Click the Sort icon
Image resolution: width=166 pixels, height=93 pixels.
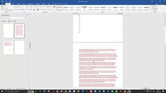click(x=52, y=7)
